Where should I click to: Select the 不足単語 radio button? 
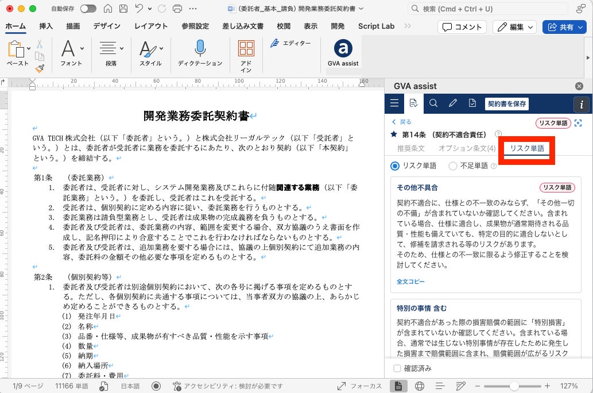point(453,166)
